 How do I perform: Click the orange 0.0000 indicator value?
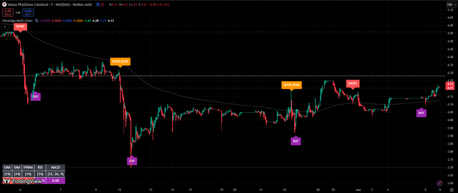pos(78,21)
